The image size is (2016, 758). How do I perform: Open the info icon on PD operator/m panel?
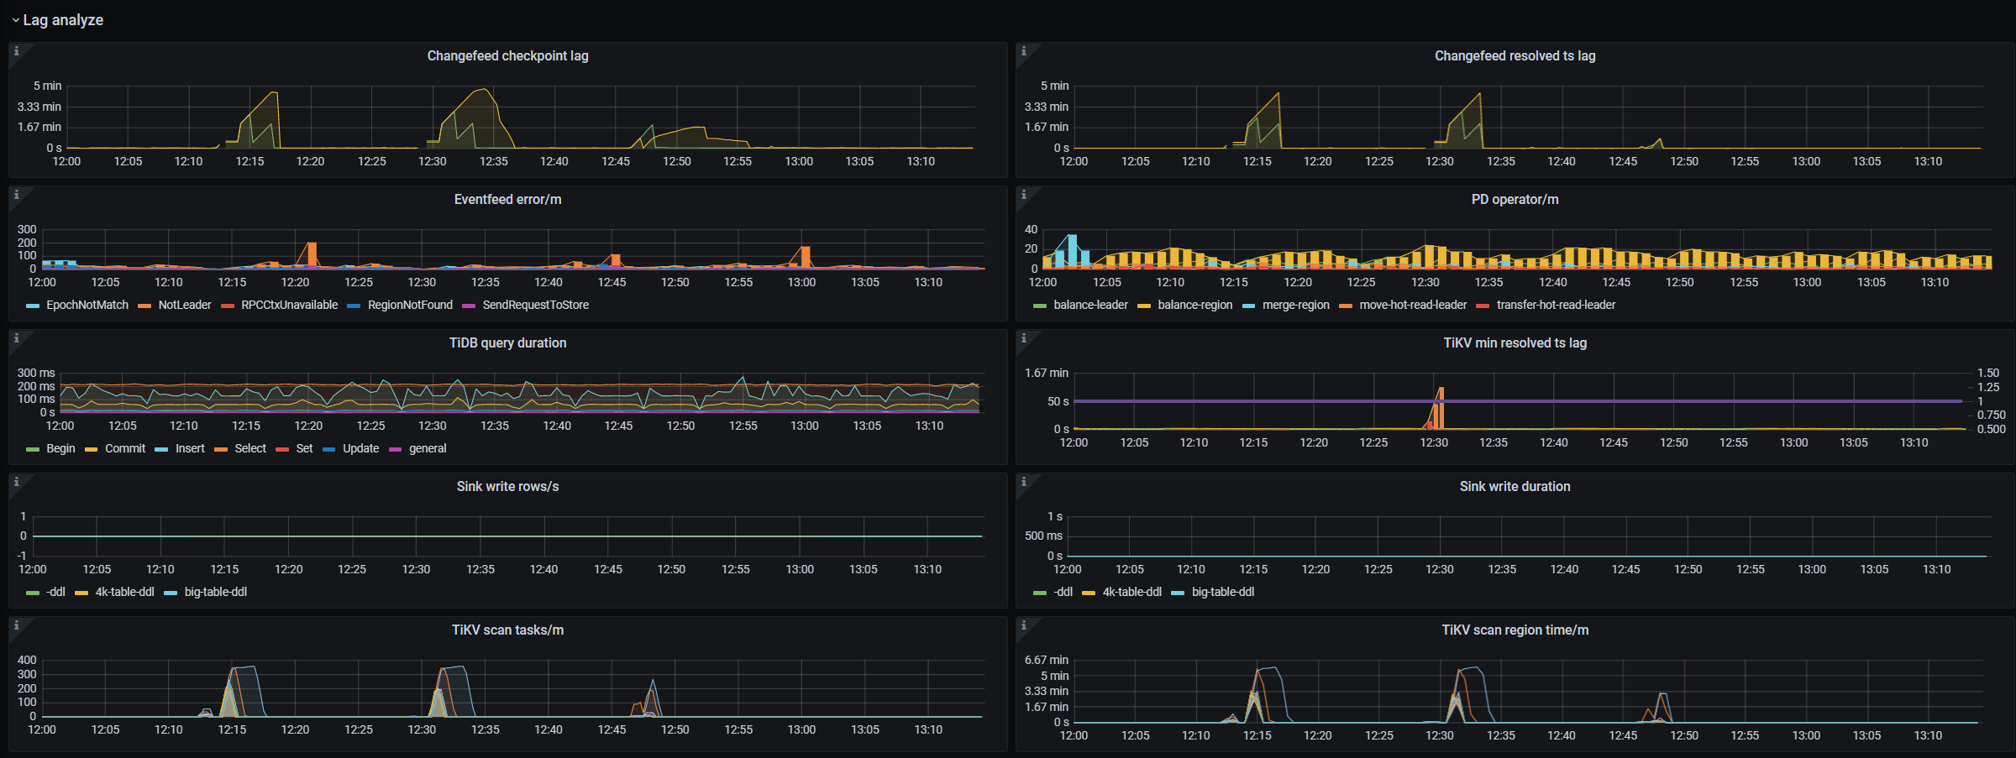click(1024, 195)
